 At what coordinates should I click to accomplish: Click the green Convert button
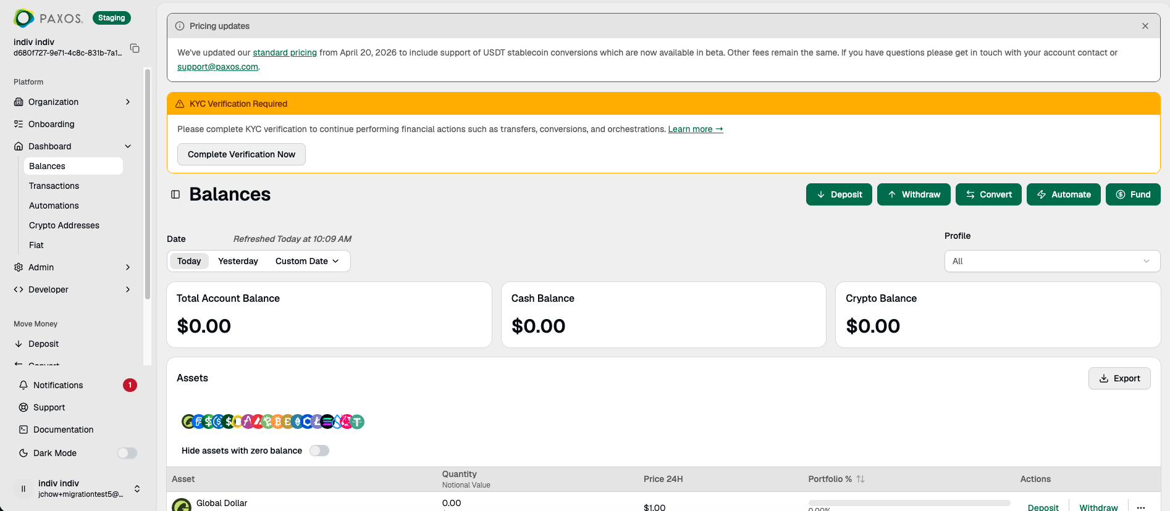pyautogui.click(x=988, y=194)
